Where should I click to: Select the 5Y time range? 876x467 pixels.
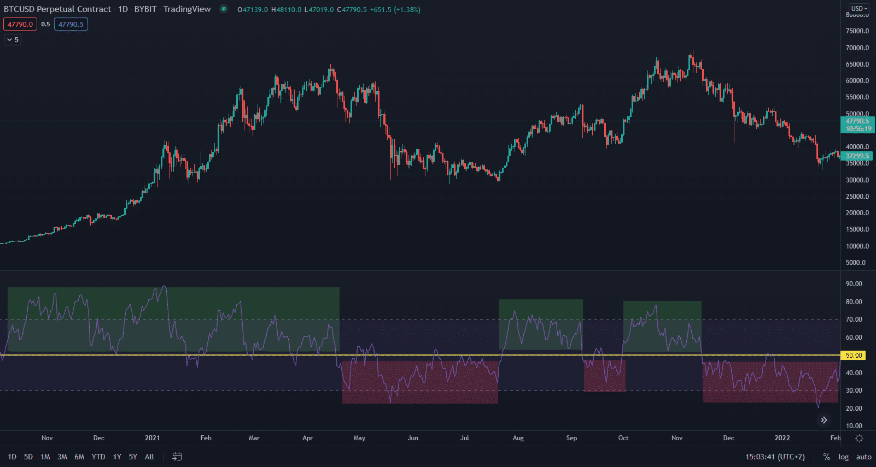[133, 457]
